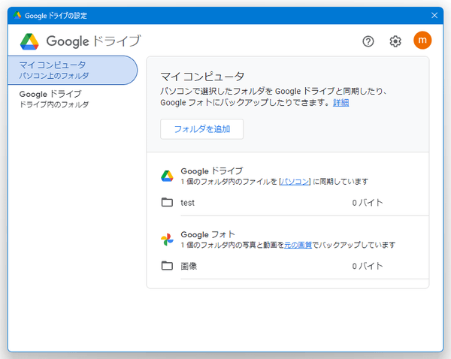Screen dimensions: 451x359
Task: Click the 元の画質 link
Action: point(298,245)
